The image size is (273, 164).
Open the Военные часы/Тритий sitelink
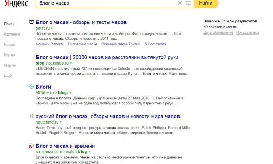tap(121, 44)
